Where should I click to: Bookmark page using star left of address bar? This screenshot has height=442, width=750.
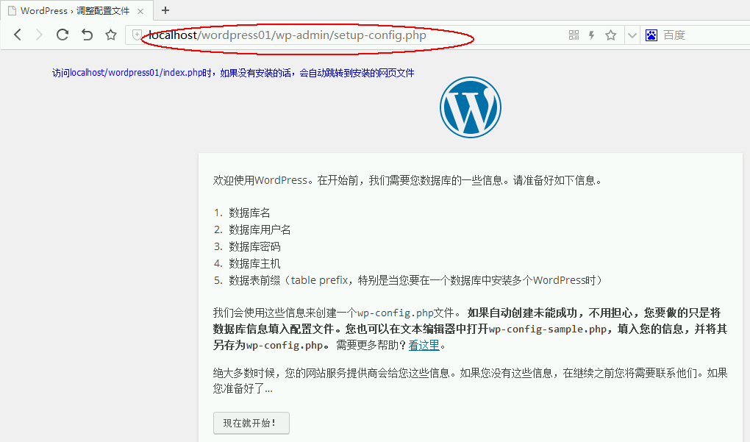pyautogui.click(x=111, y=35)
